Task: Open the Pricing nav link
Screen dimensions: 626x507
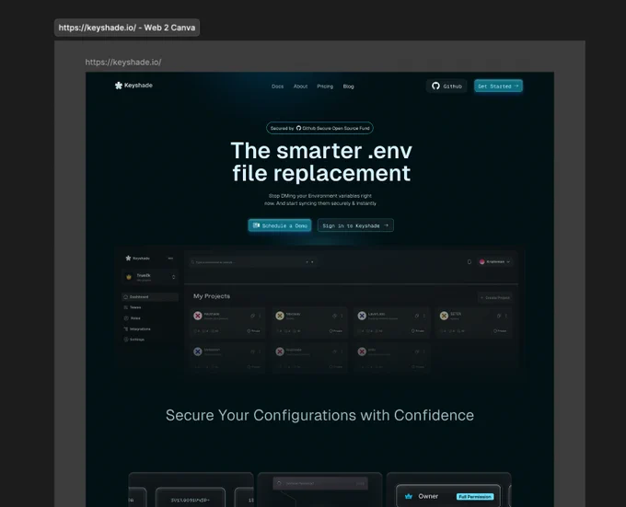Action: point(325,86)
